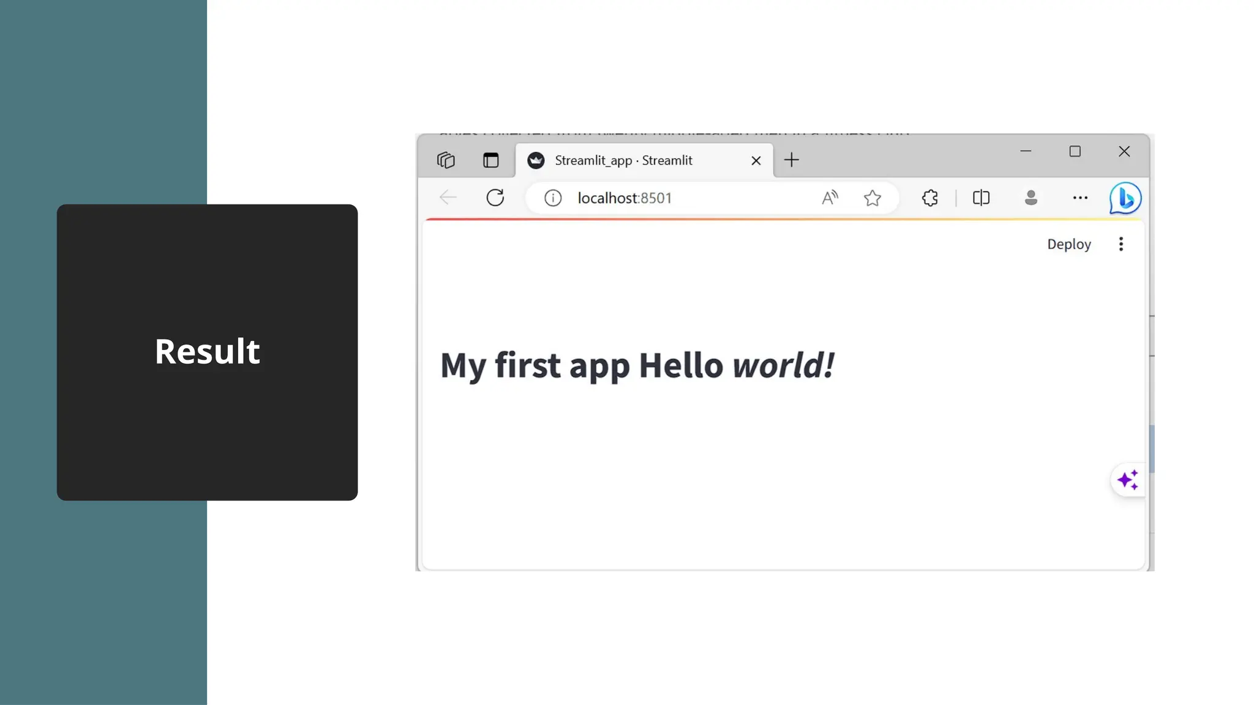
Task: Toggle split screen icon
Action: pos(981,198)
